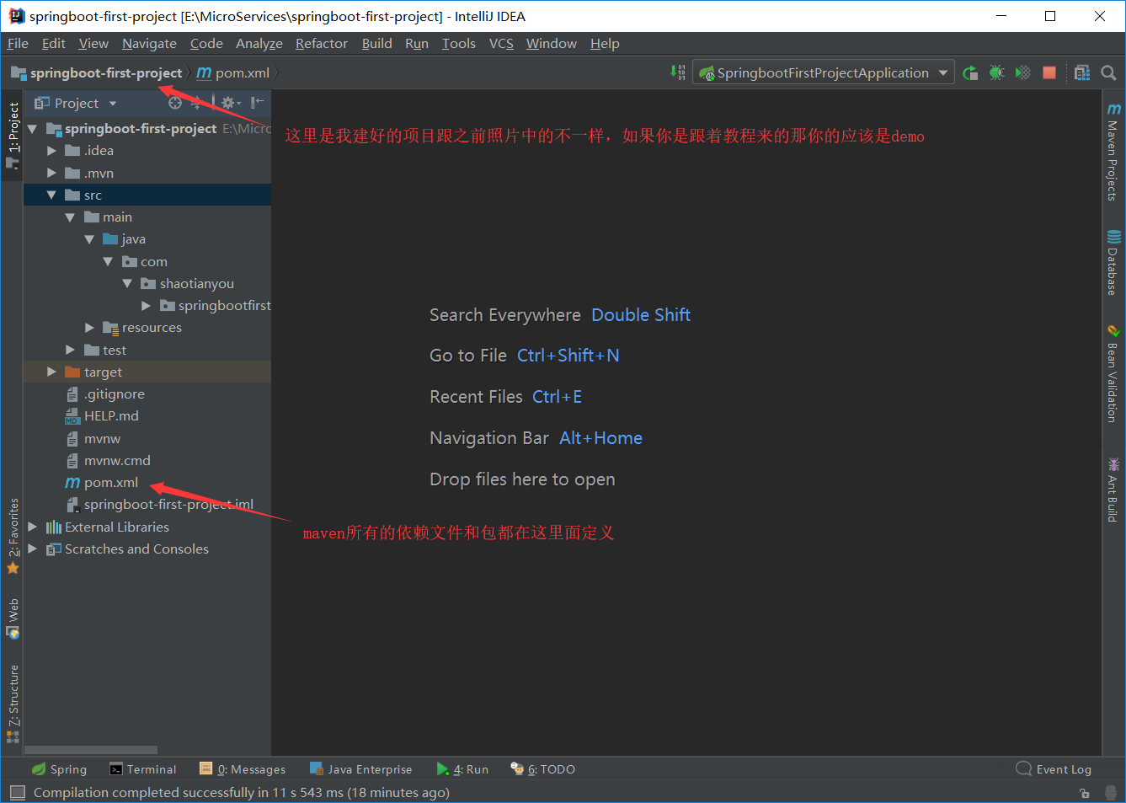The image size is (1126, 803).
Task: Open Search Everywhere magnifier icon
Action: 1108,72
